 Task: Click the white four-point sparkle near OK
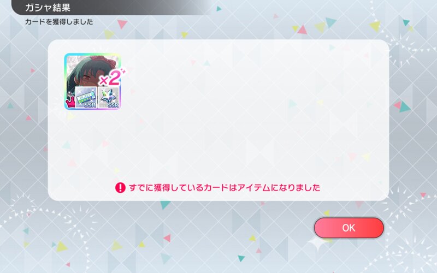point(317,243)
